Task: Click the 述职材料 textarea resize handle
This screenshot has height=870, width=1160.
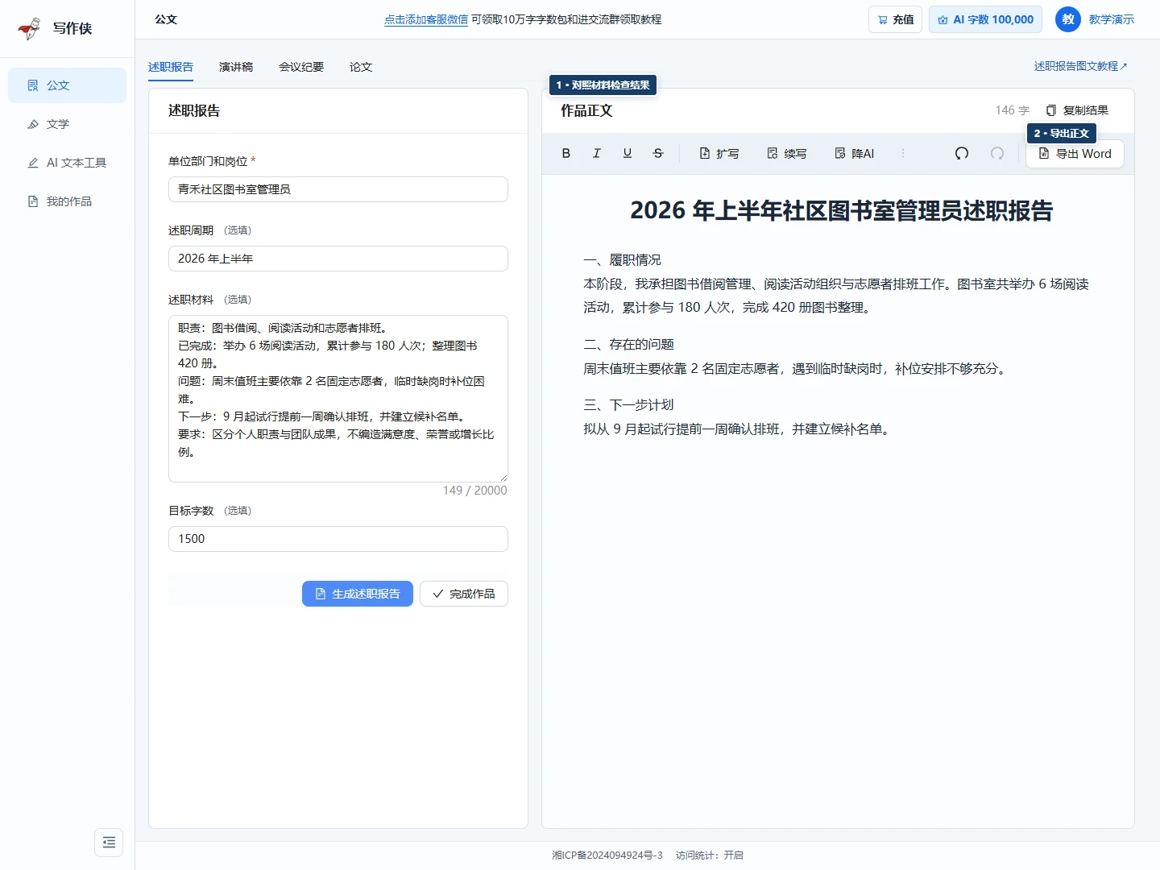Action: [x=503, y=478]
